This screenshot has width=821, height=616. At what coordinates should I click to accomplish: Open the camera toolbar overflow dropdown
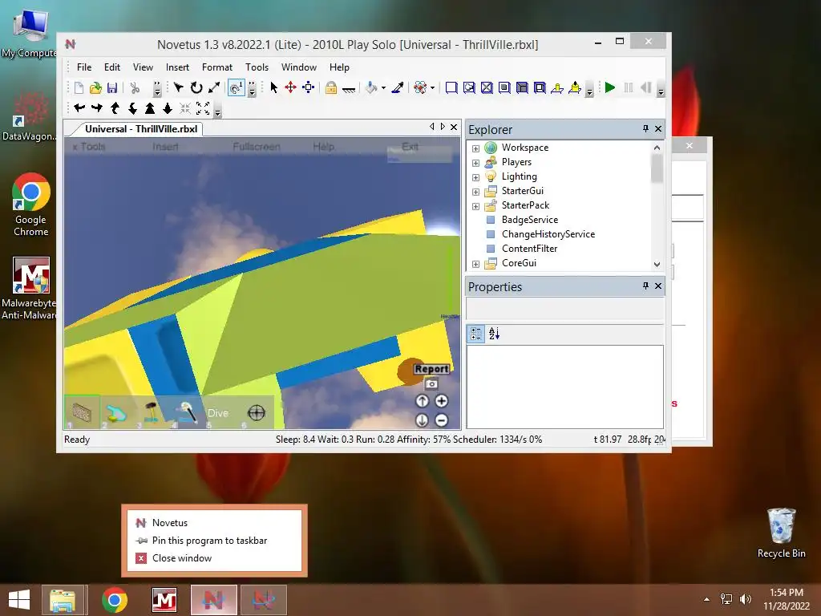click(x=218, y=111)
